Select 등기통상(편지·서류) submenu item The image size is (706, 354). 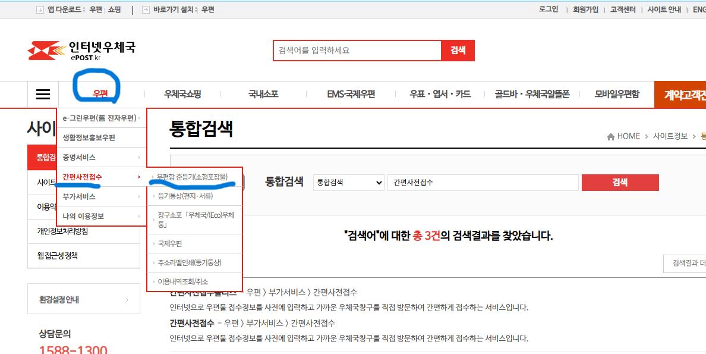[x=194, y=196]
